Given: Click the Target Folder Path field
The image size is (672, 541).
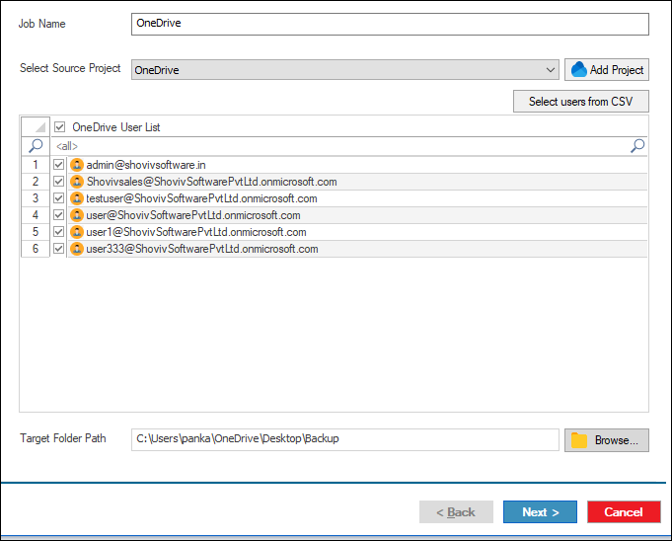Looking at the screenshot, I should click(x=344, y=439).
